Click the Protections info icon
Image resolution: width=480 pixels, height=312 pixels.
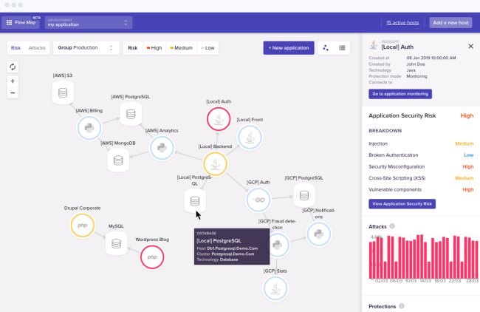402,306
